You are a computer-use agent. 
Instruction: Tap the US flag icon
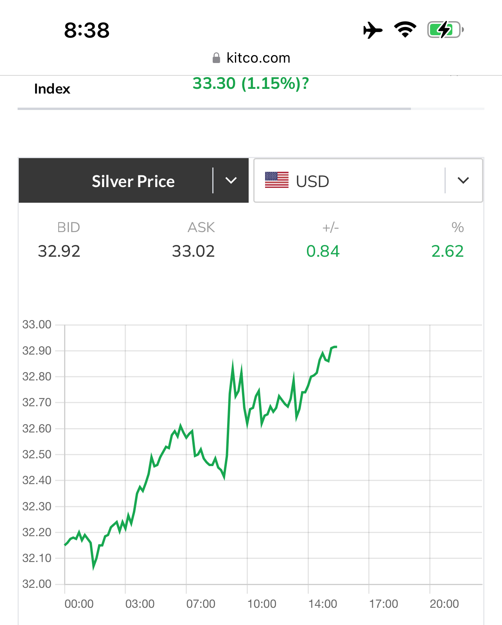(276, 180)
